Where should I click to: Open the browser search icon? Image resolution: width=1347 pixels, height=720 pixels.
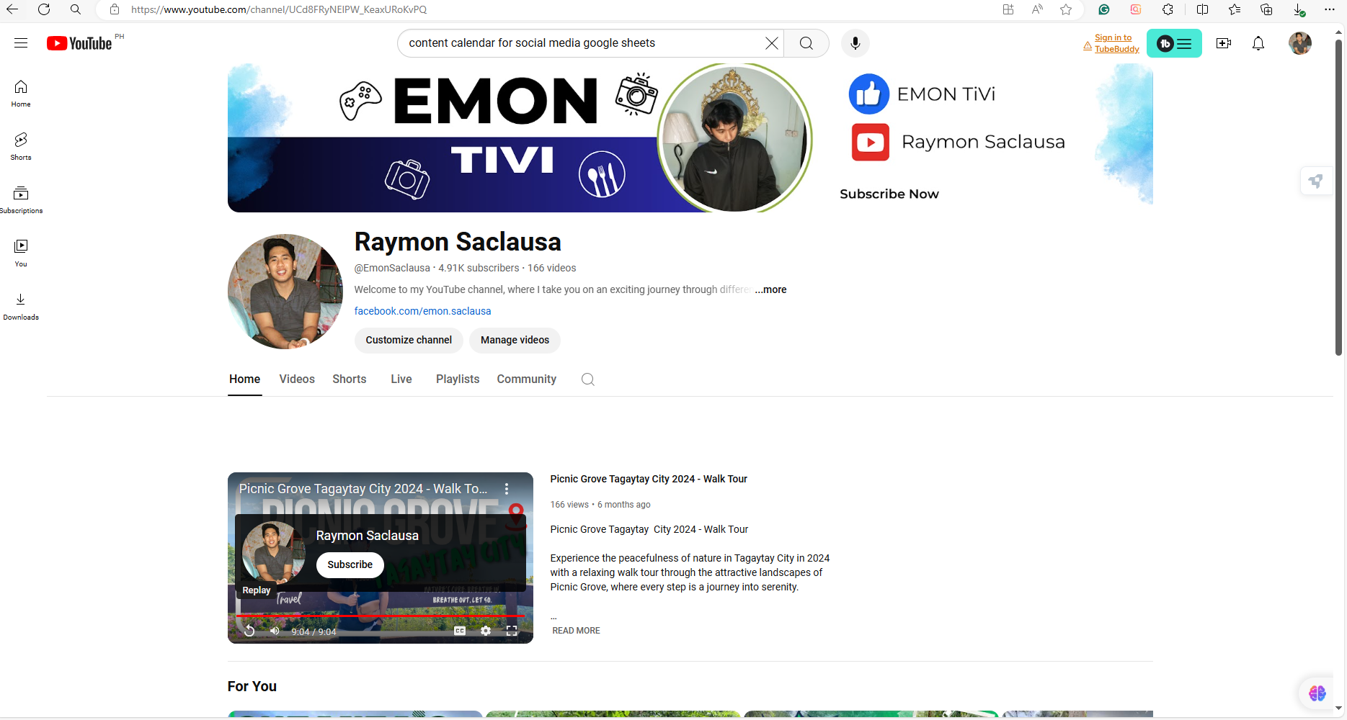click(76, 9)
